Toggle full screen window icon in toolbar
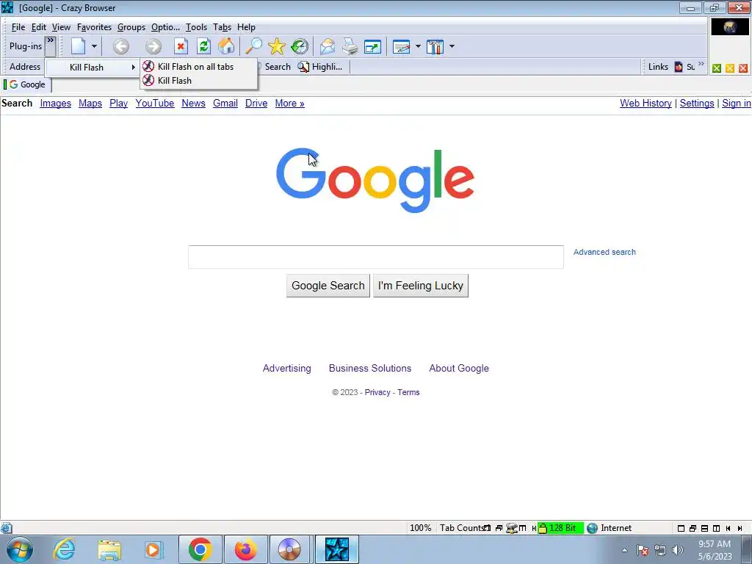Image resolution: width=752 pixels, height=564 pixels. point(372,46)
